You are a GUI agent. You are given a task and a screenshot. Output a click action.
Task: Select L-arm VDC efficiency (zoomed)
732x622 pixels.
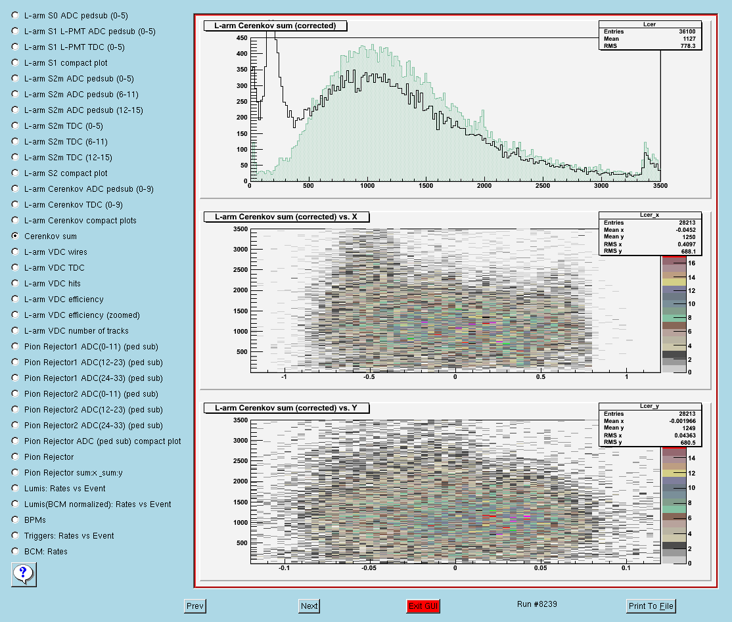pyautogui.click(x=15, y=315)
